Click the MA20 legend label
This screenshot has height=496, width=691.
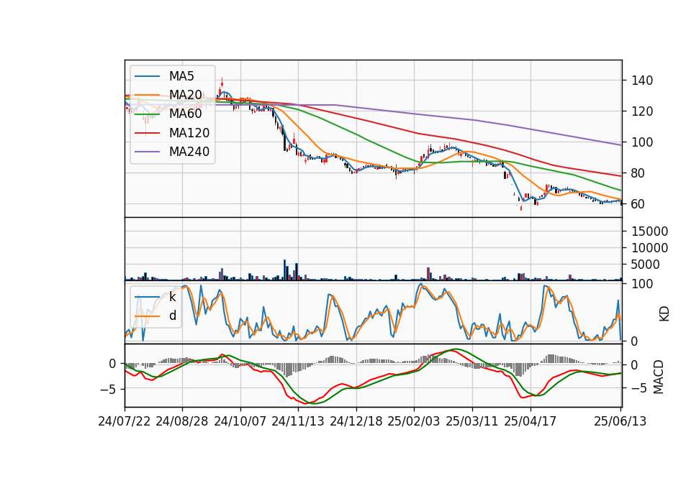click(x=186, y=95)
